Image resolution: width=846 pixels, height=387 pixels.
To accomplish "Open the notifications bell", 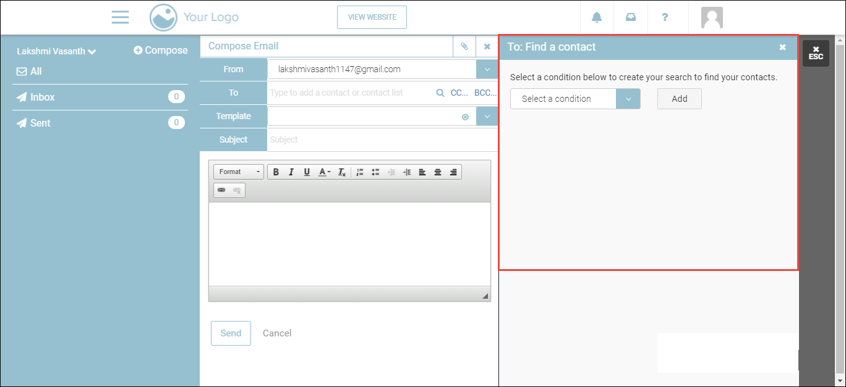I will point(597,17).
